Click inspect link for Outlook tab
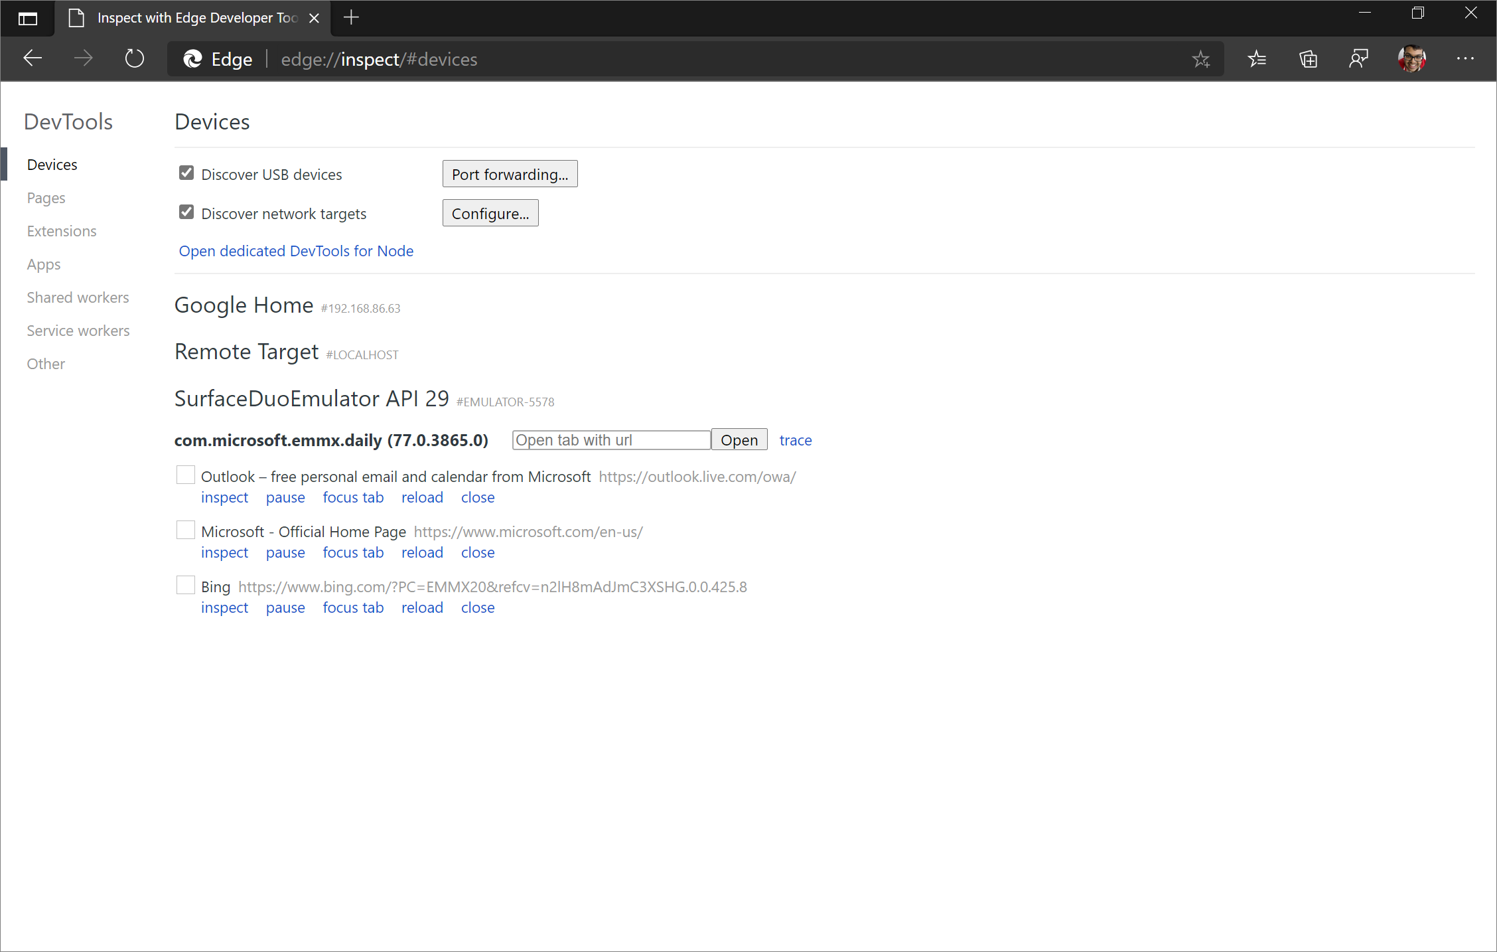 click(225, 497)
